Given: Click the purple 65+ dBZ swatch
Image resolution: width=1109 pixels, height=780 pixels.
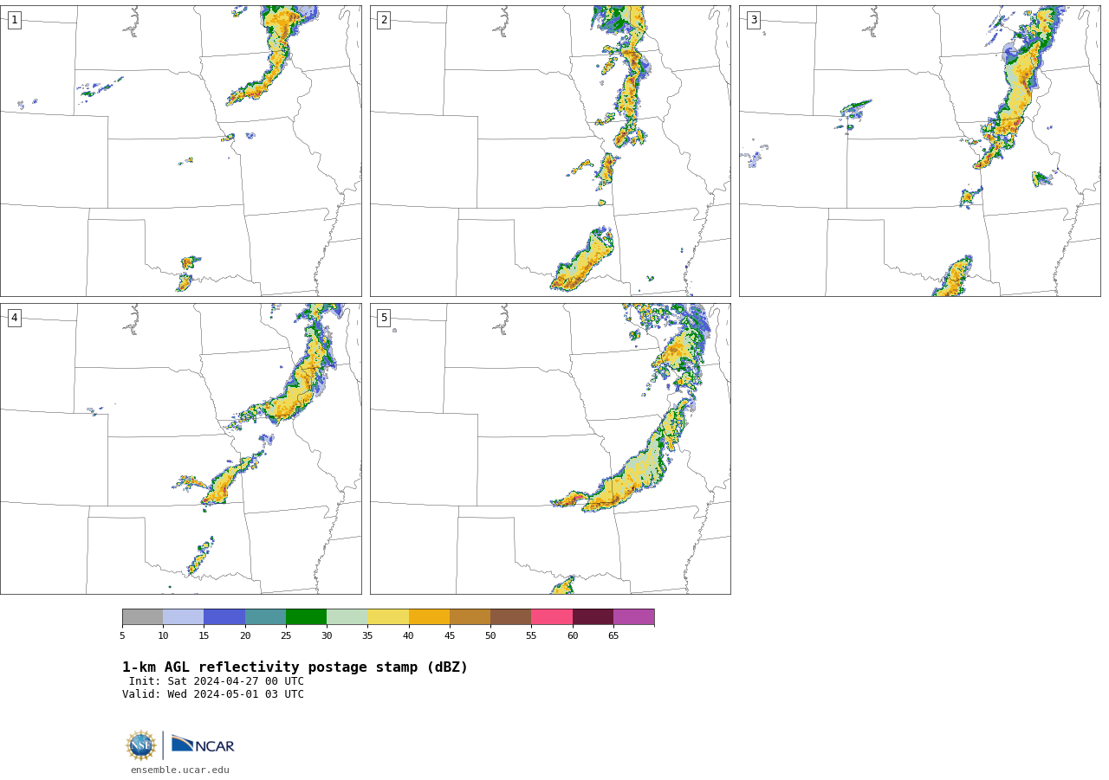Looking at the screenshot, I should pos(633,616).
